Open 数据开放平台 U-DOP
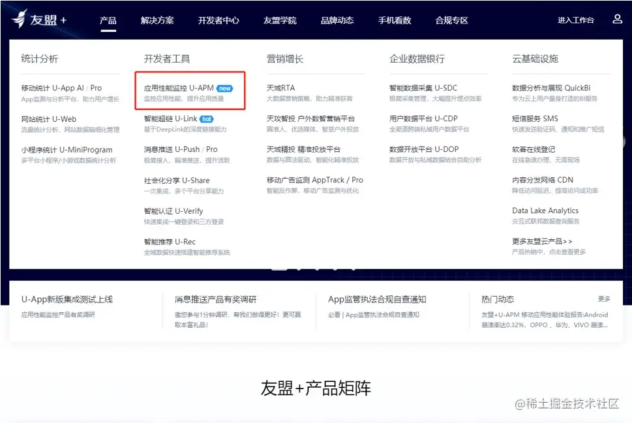The image size is (632, 423). point(424,149)
